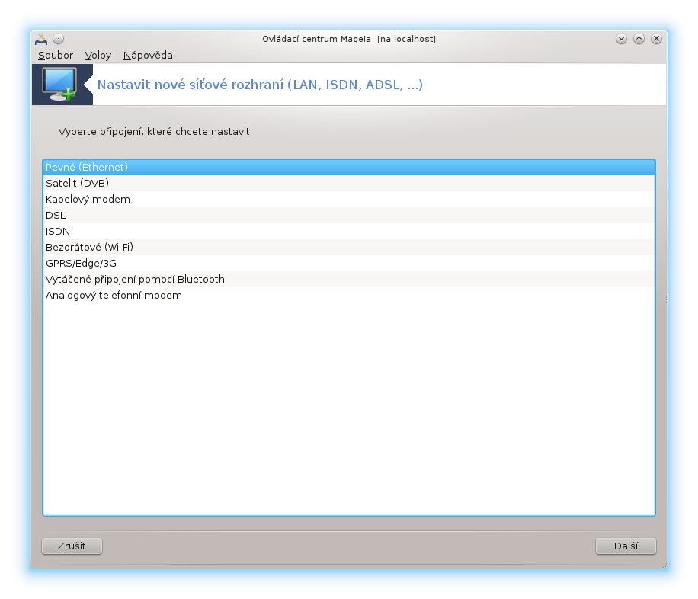This screenshot has height=599, width=698.
Task: Select GPRS/Edge/3G connection type
Action: coord(349,263)
